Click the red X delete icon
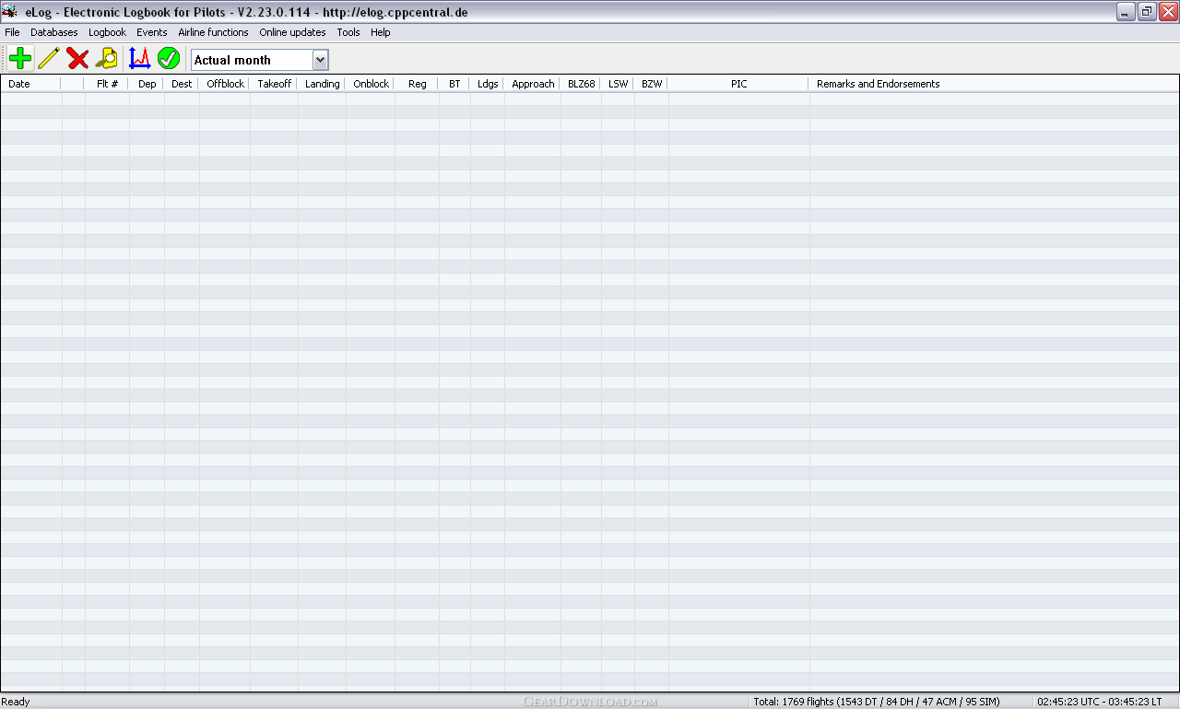The width and height of the screenshot is (1180, 709). coord(77,59)
